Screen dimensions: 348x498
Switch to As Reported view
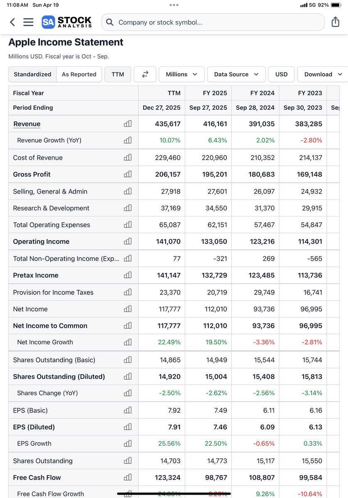[79, 74]
